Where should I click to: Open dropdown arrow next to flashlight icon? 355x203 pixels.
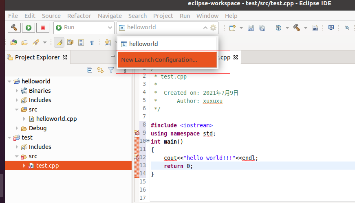click(44, 42)
